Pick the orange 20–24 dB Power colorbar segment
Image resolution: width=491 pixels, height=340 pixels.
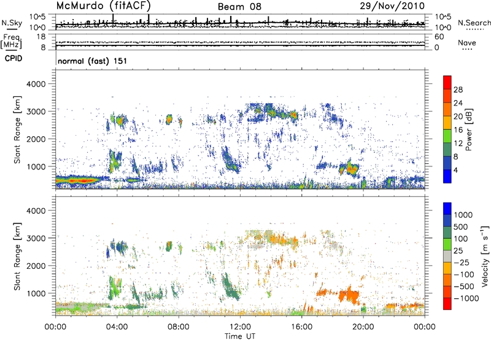point(447,109)
